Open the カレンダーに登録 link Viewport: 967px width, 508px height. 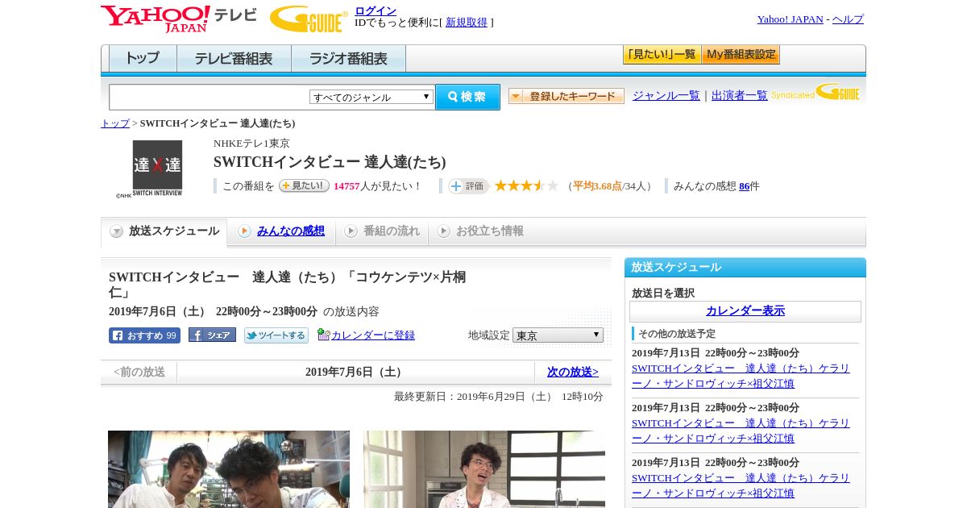(373, 335)
